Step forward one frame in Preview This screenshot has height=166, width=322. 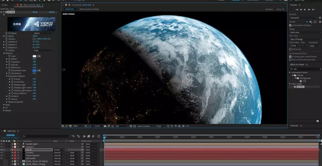(x=309, y=10)
